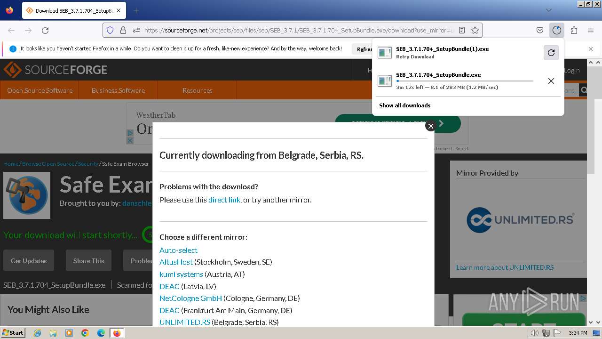Click the Share This button

click(x=88, y=260)
